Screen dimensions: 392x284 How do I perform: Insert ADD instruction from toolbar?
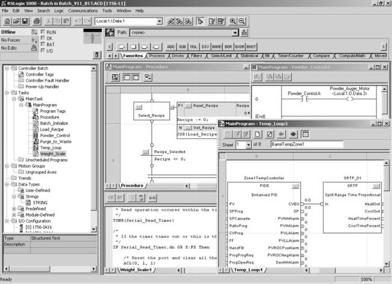tap(171, 46)
